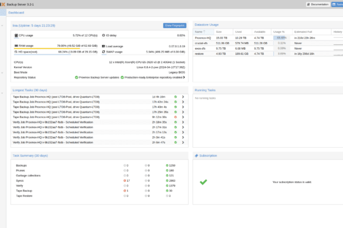Click the SWAP usage refresh icon

pos(103,52)
